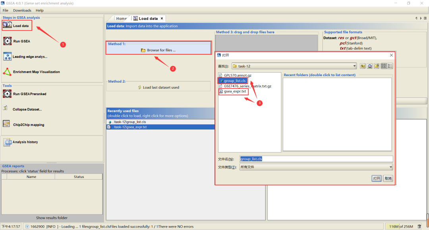Select GSE7476_series_matrix.txt.gz file
429x230 pixels.
245,86
